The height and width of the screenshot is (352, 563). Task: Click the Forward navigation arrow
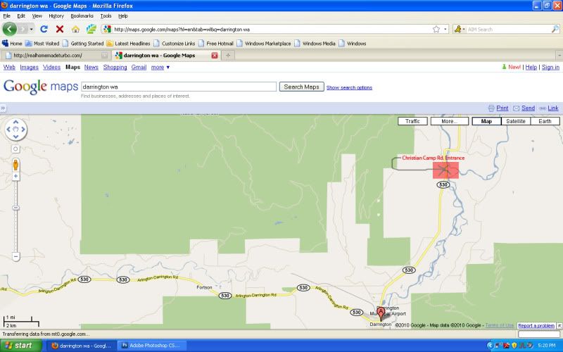tap(23, 29)
